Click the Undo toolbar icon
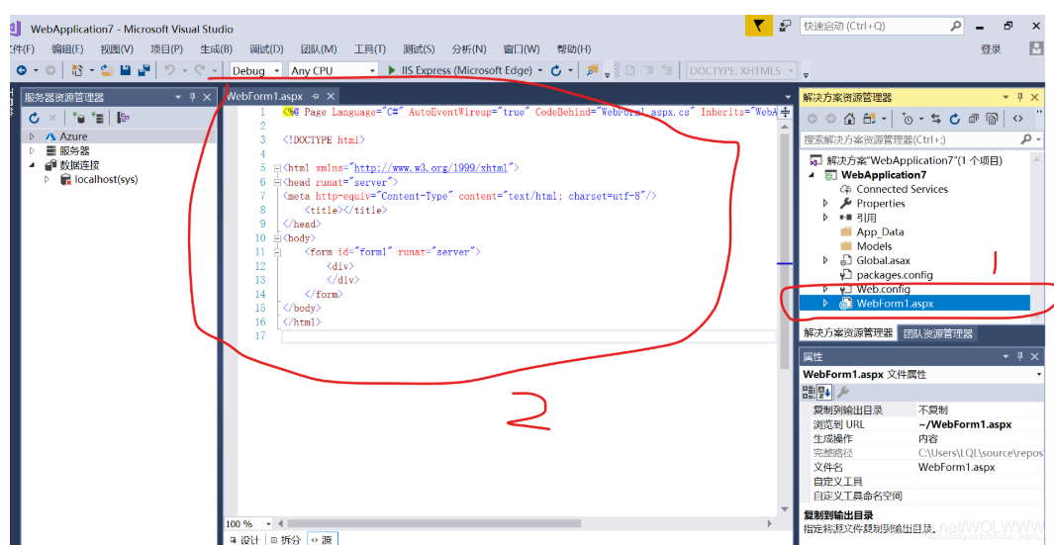Viewport: 1054px width, 545px height. [x=170, y=70]
